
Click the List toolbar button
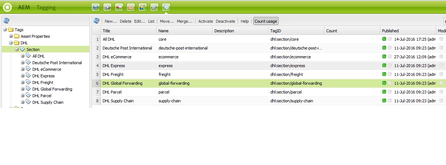click(x=151, y=21)
